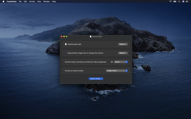Open the Zoom animation dropdown
The image size is (191, 119).
(x=121, y=62)
